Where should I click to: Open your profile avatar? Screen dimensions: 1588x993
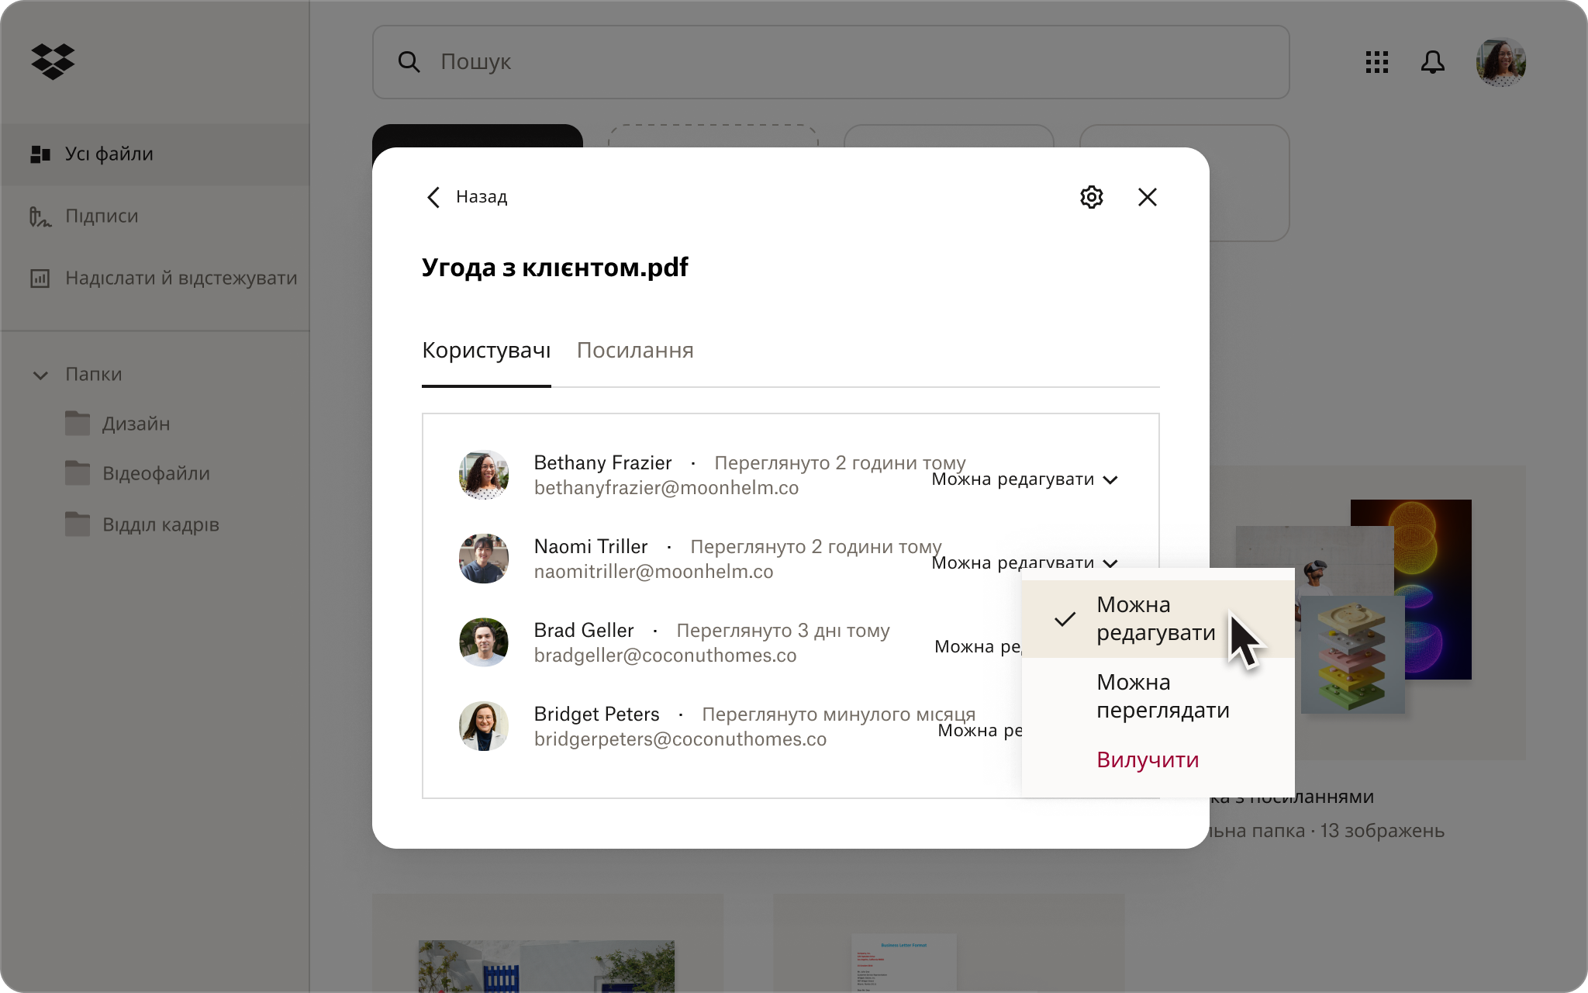[1501, 62]
